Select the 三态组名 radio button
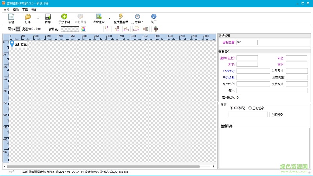 (250, 108)
